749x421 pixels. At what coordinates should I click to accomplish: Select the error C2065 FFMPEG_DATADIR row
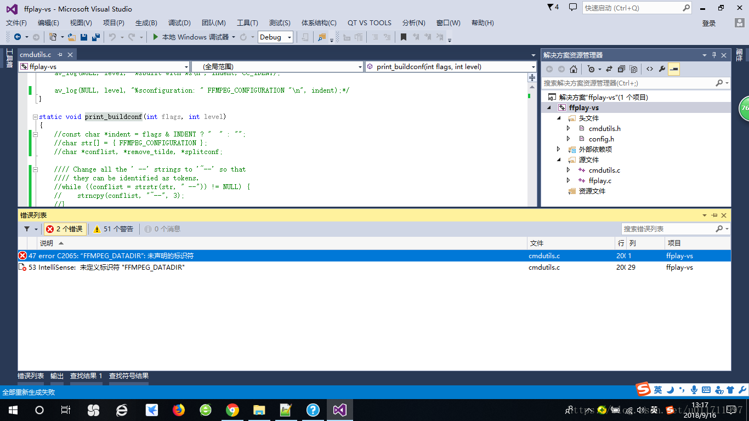coord(374,255)
